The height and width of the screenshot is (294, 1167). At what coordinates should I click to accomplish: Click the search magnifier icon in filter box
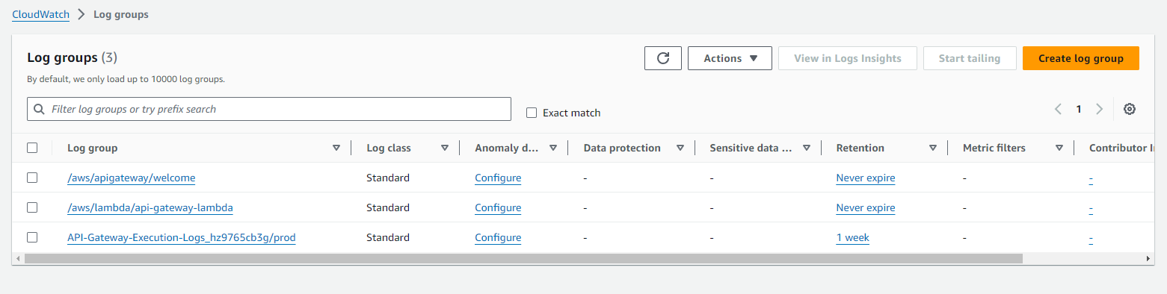pos(40,109)
